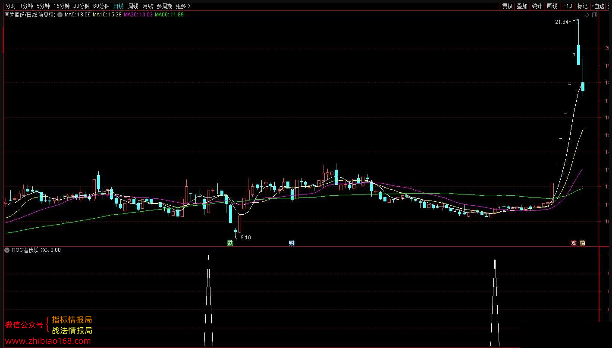Select the 日线 daily chart tab
The image size is (612, 348).
(119, 6)
